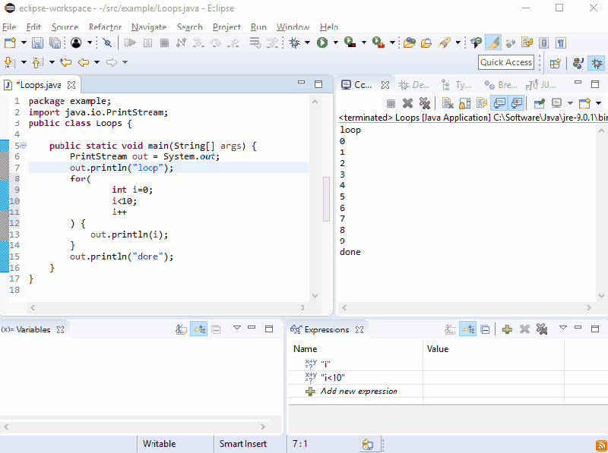This screenshot has width=608, height=453.
Task: Toggle Show Whitespace Characters pilcrow icon
Action: click(561, 42)
